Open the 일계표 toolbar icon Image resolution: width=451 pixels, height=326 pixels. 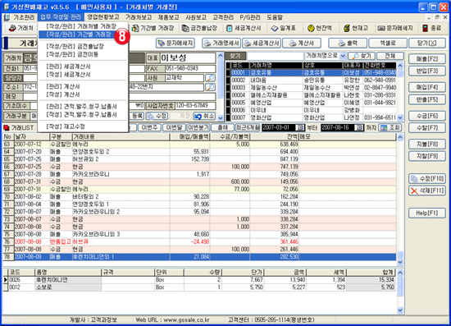coord(275,28)
